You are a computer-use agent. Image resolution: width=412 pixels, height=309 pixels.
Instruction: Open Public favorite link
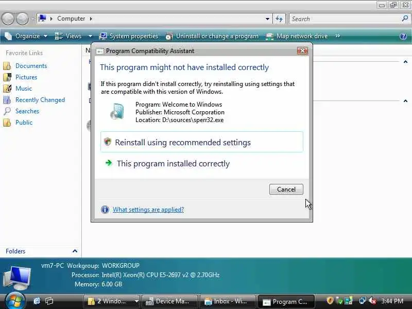pos(24,123)
